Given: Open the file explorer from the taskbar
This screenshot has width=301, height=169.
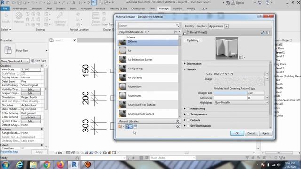Looking at the screenshot, I should (x=33, y=165).
